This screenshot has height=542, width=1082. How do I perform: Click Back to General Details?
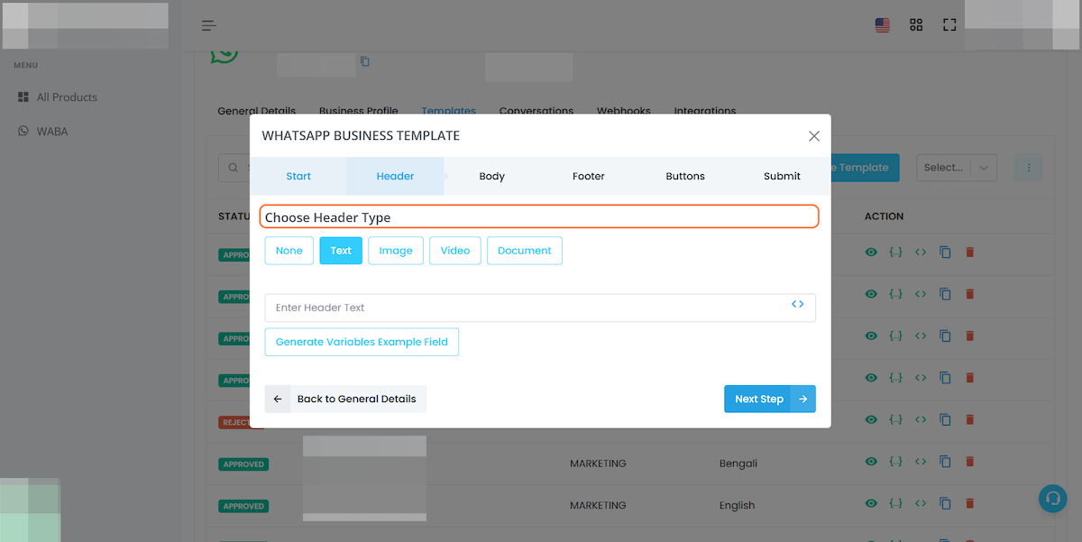click(x=346, y=399)
